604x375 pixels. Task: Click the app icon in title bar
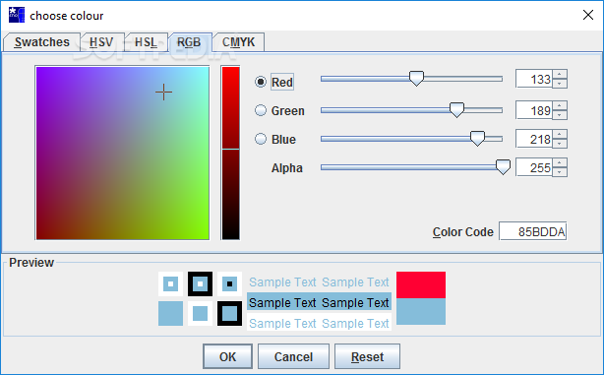click(x=17, y=15)
